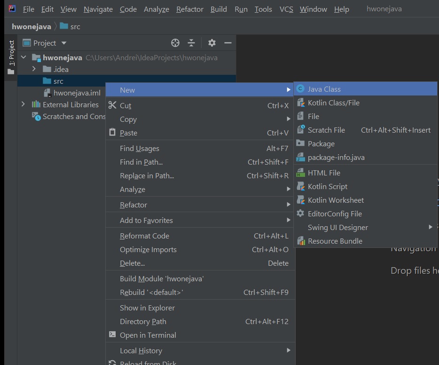Open the Window menu

pyautogui.click(x=314, y=9)
